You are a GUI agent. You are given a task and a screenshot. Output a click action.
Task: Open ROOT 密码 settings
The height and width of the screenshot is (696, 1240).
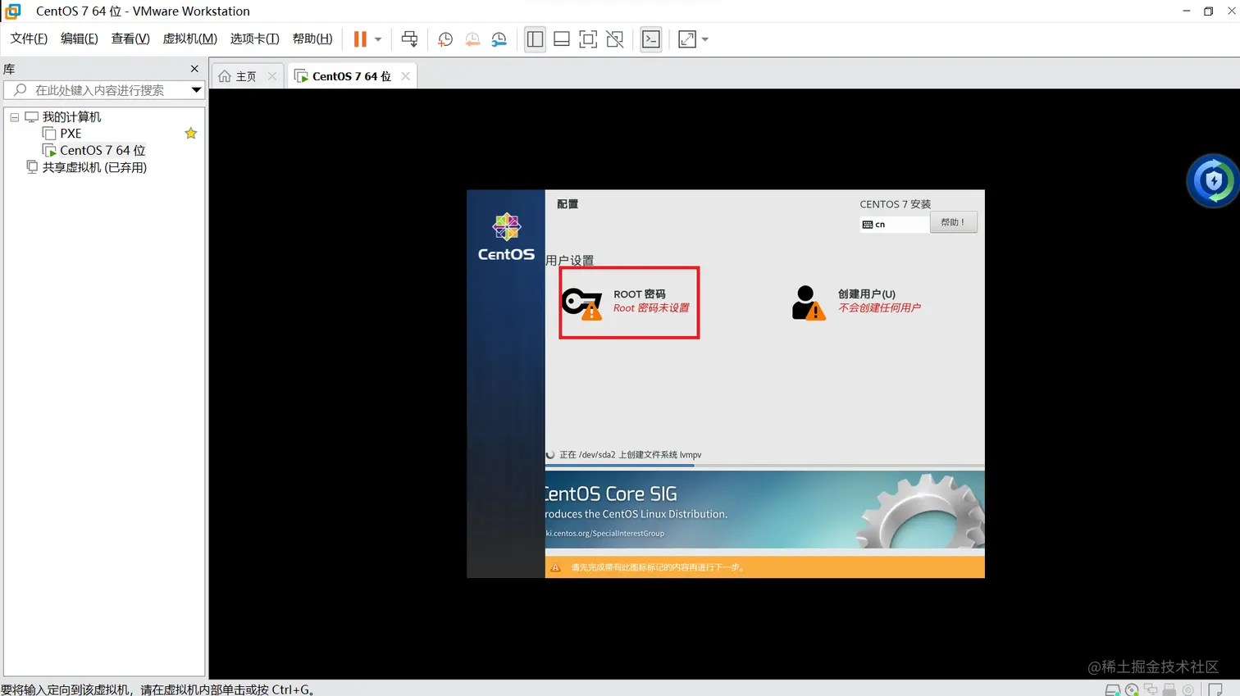pyautogui.click(x=629, y=302)
